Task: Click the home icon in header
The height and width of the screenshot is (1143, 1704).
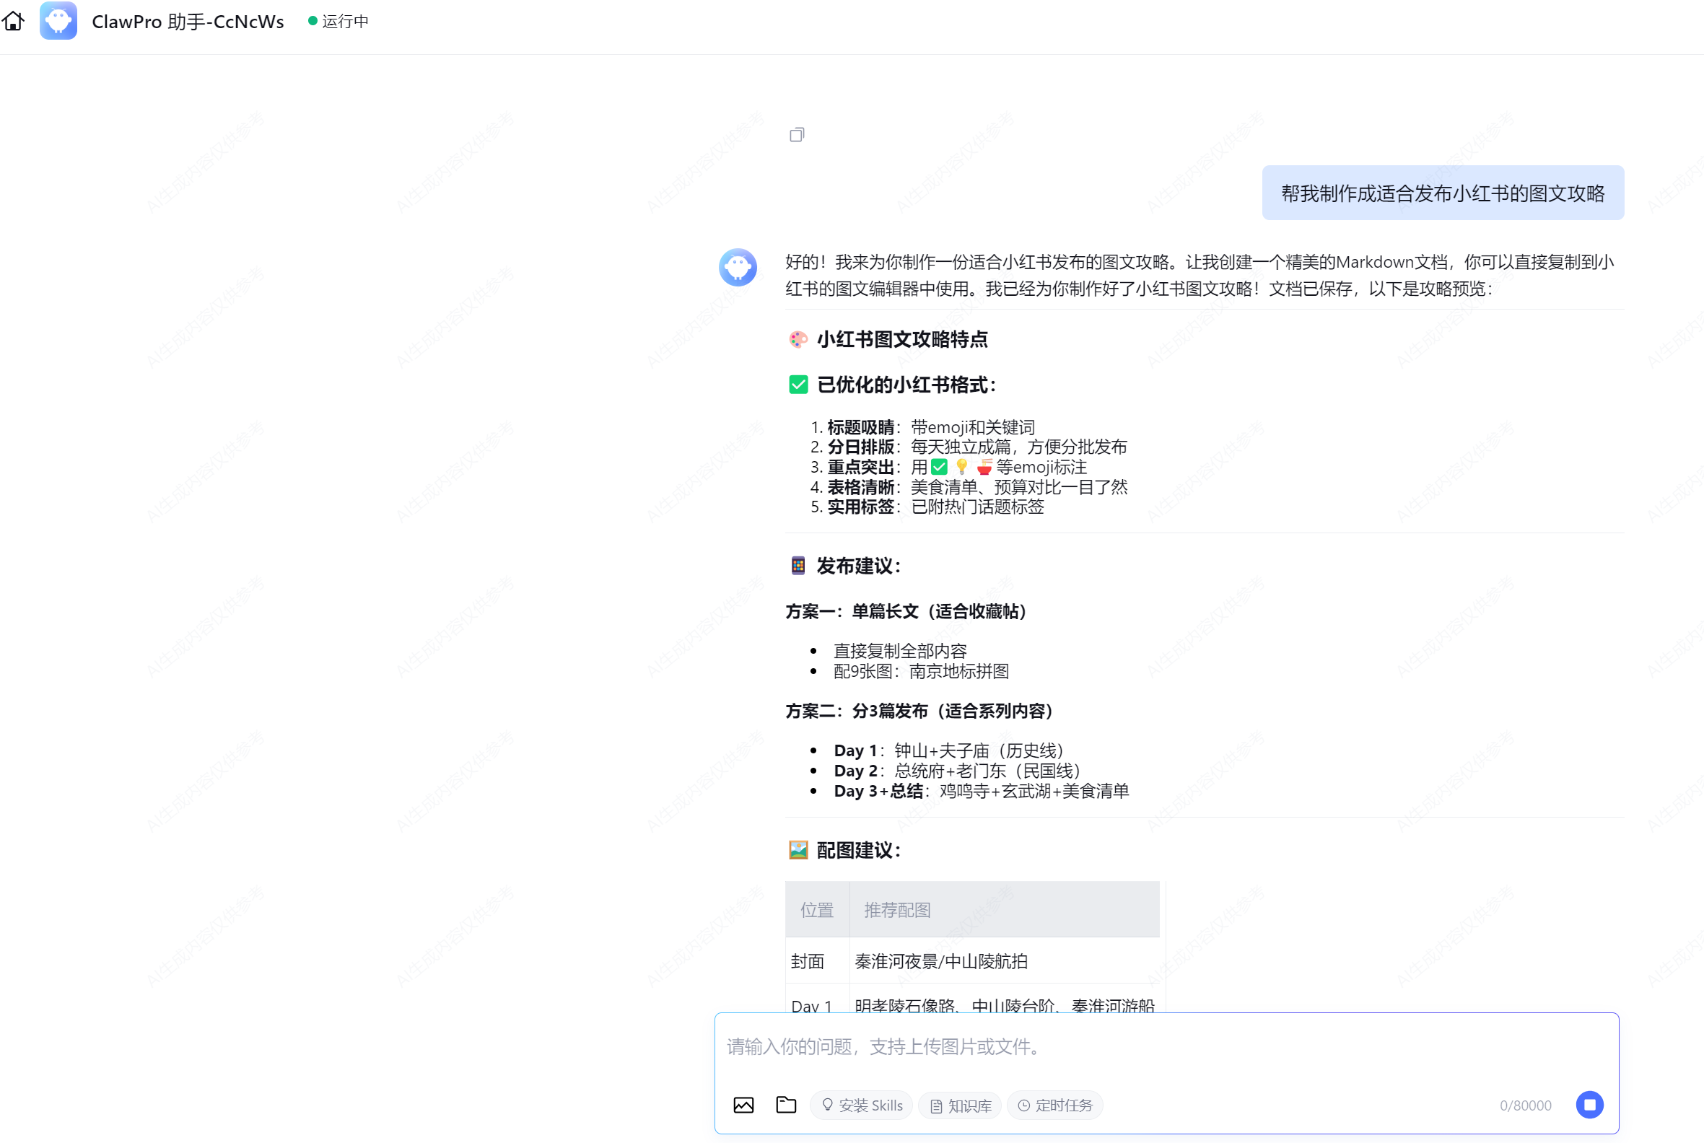Action: click(13, 21)
